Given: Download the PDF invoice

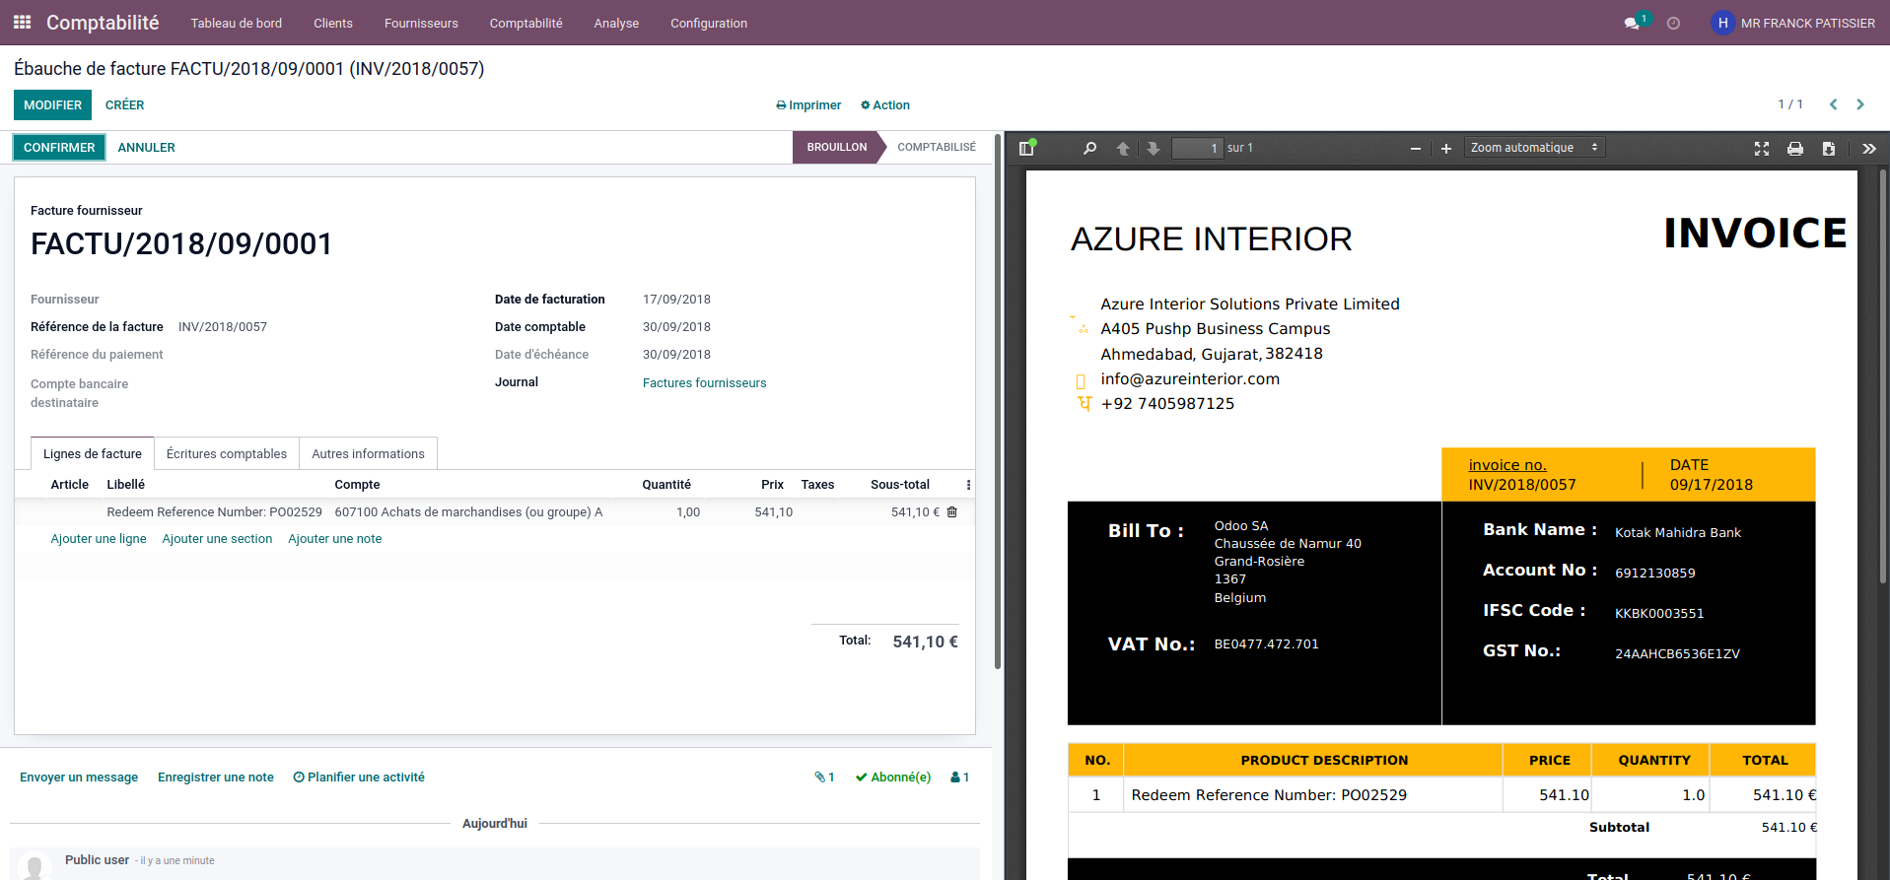Looking at the screenshot, I should (1829, 149).
